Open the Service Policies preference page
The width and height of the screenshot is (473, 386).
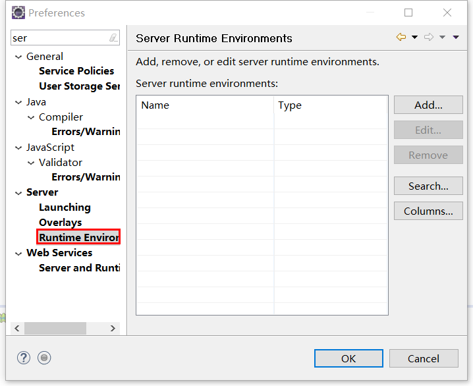click(76, 71)
